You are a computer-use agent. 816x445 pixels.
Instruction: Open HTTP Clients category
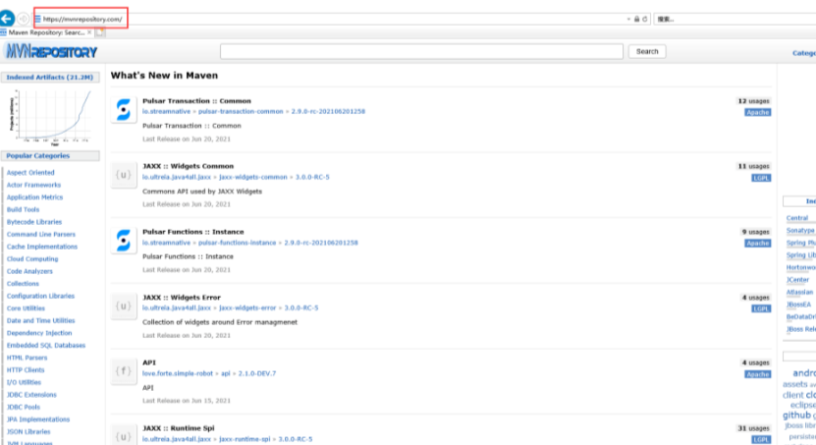coord(26,370)
